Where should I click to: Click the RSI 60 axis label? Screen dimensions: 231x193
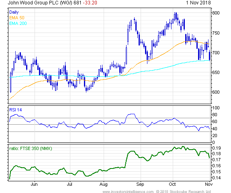click(215, 121)
